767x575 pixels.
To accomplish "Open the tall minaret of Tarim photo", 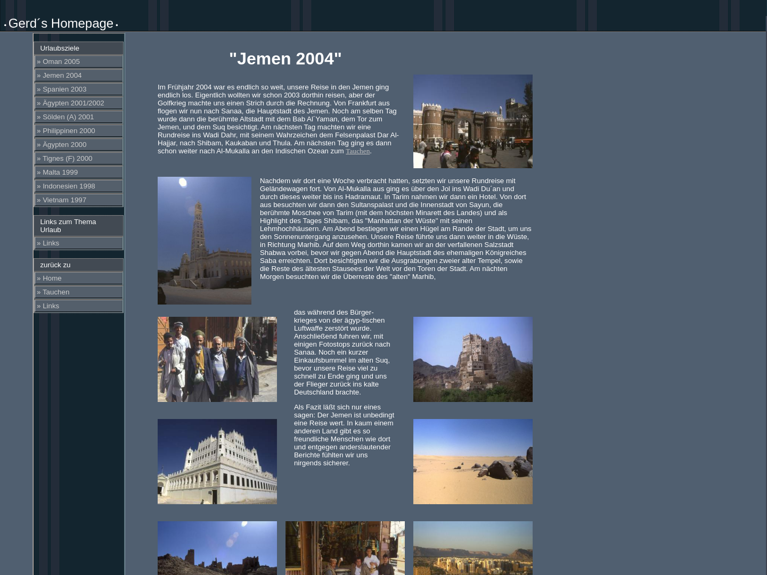I will click(x=205, y=241).
